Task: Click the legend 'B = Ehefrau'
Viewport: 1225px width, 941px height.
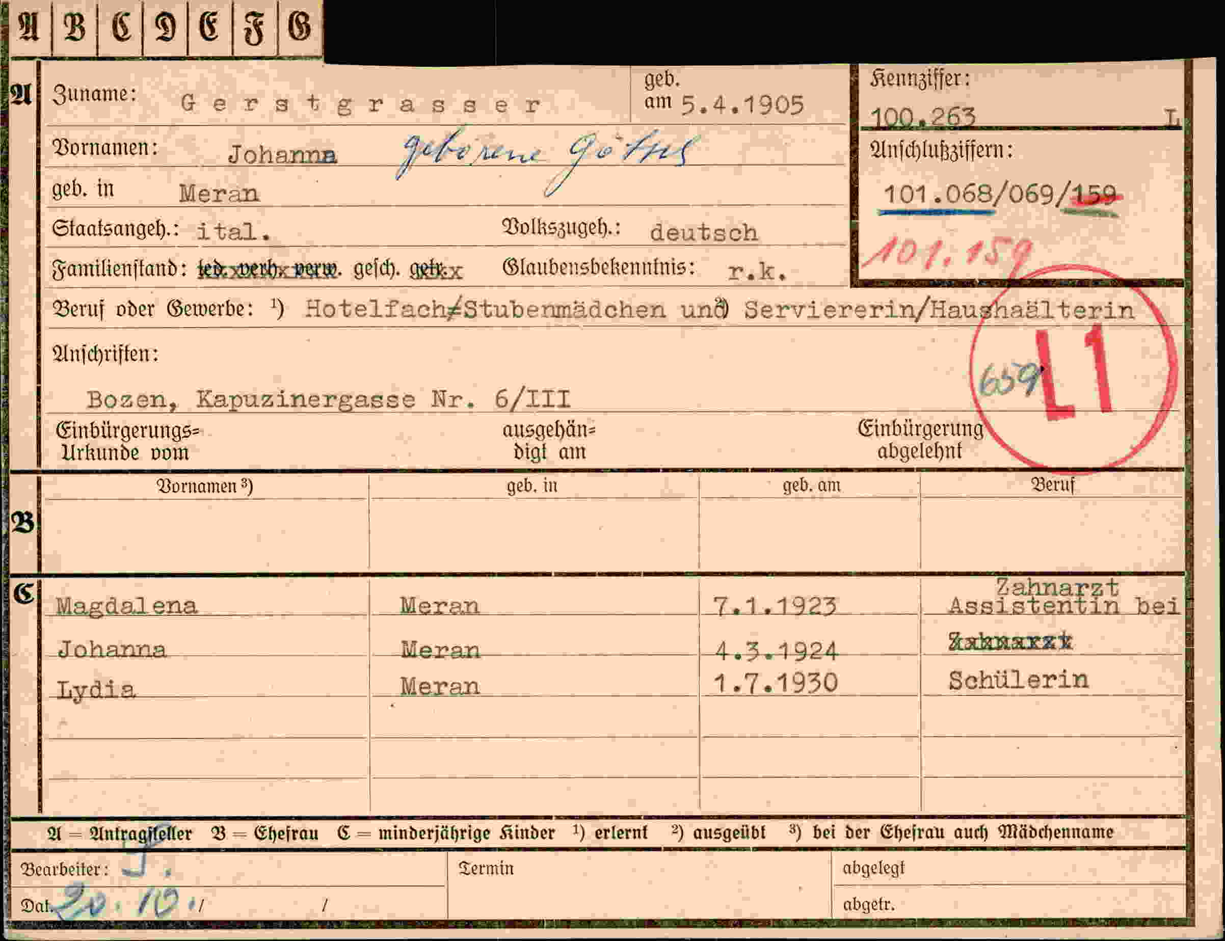Action: click(x=265, y=834)
